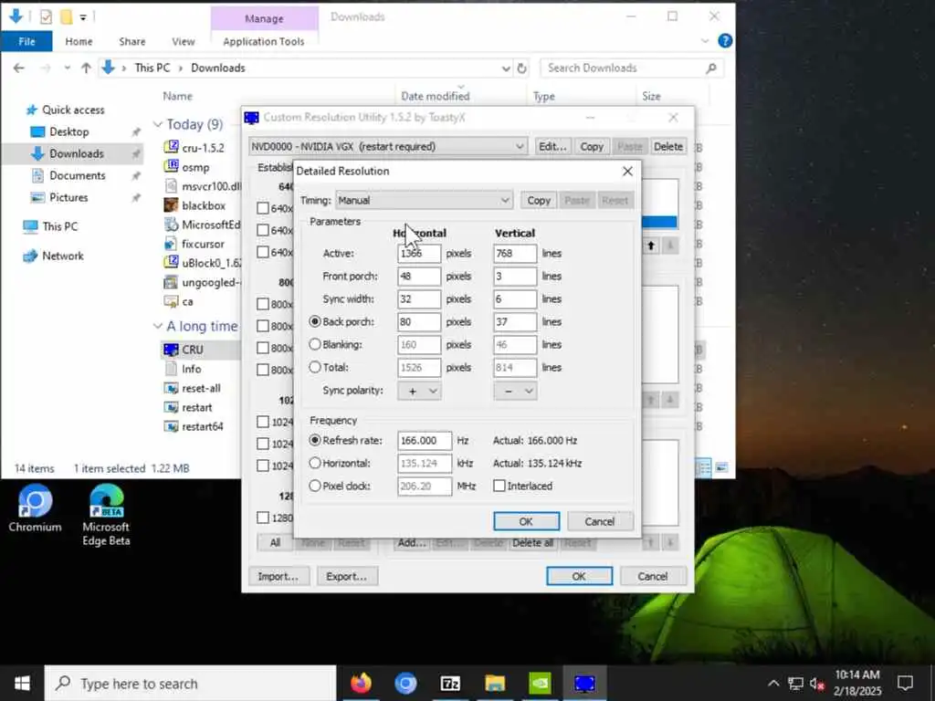Screen dimensions: 935x701
Task: Select the uBlock0 archive icon
Action: pos(171,262)
